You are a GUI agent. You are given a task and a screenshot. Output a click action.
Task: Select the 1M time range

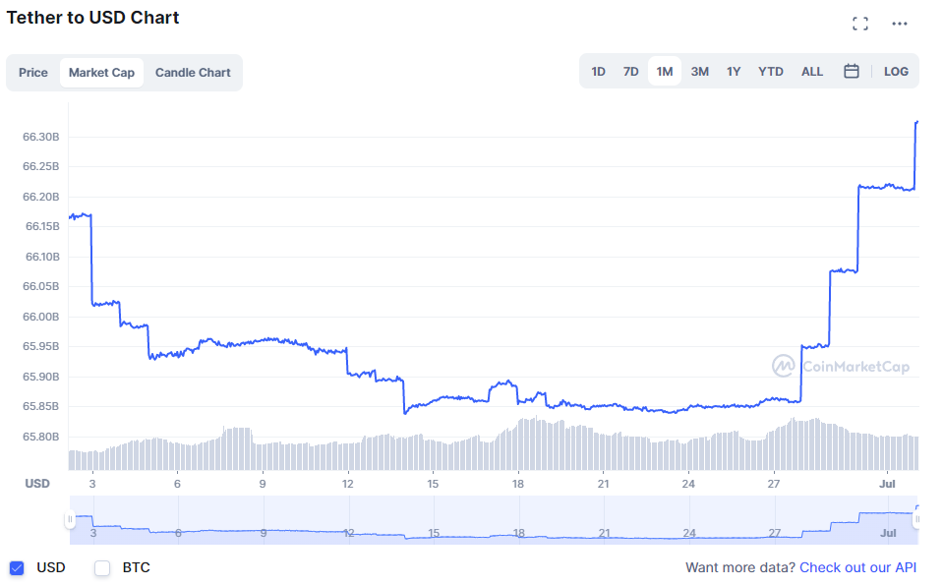pyautogui.click(x=664, y=72)
